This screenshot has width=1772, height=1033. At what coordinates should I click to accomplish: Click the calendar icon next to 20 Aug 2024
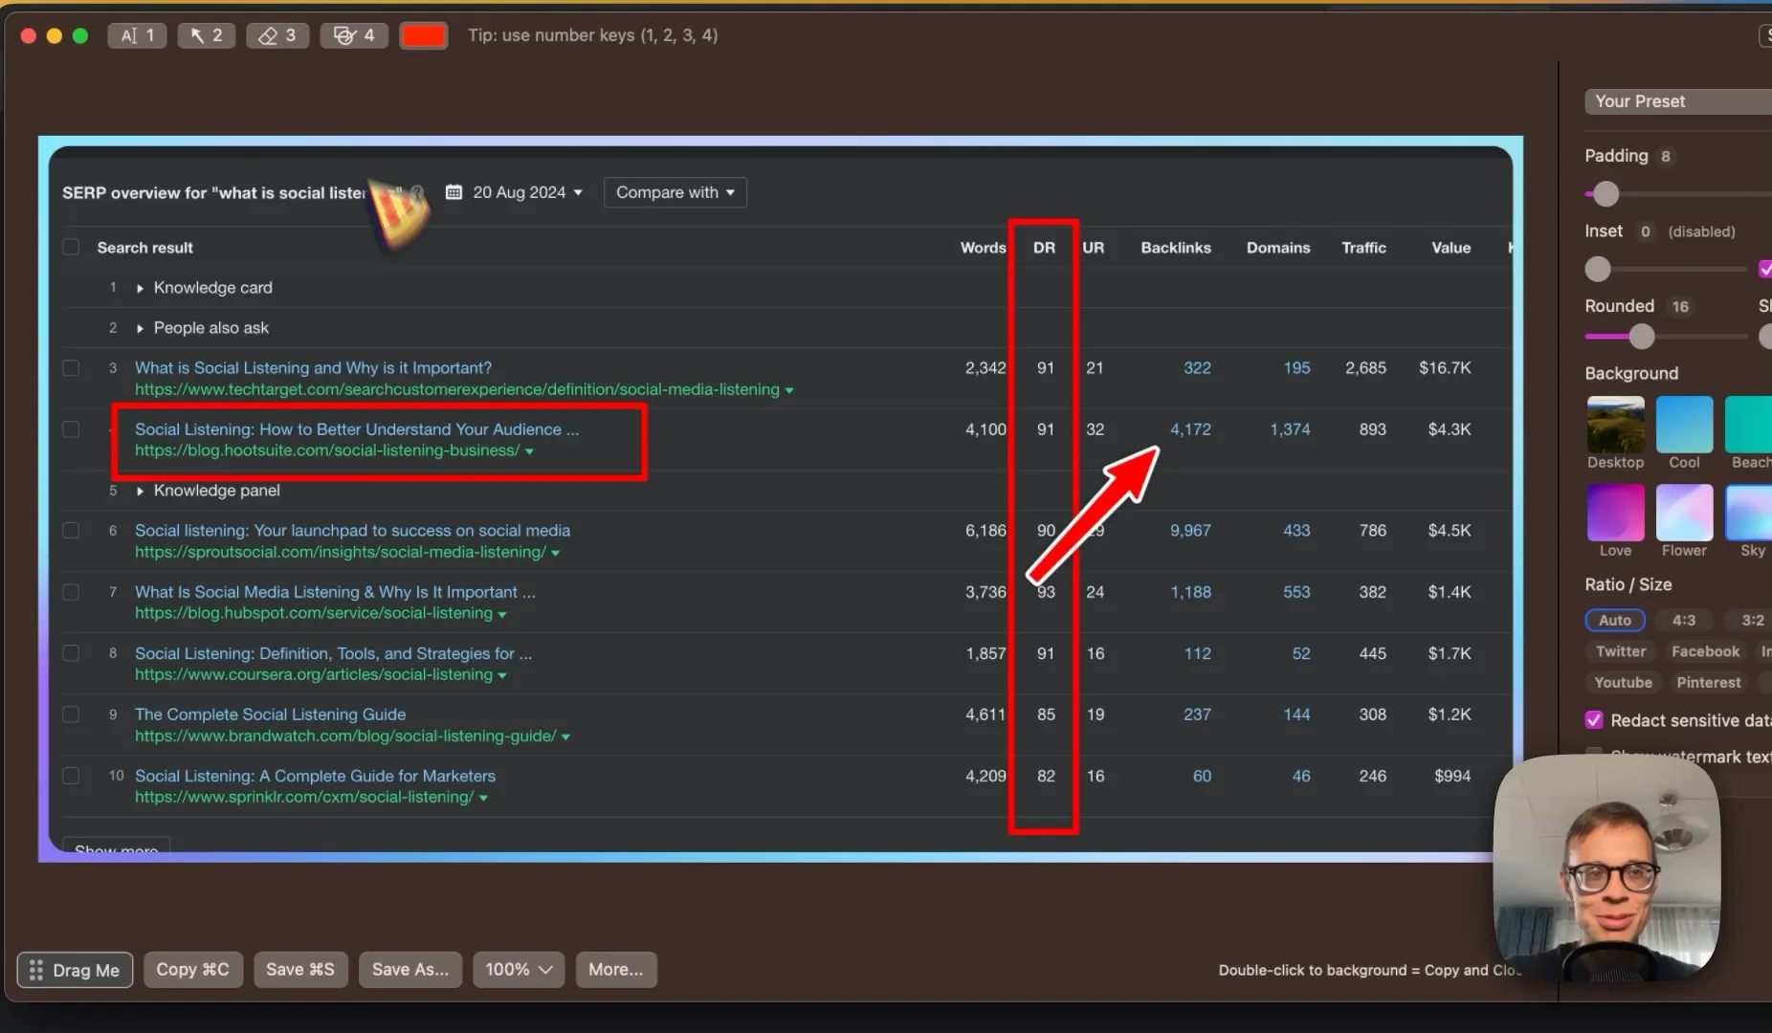tap(454, 192)
